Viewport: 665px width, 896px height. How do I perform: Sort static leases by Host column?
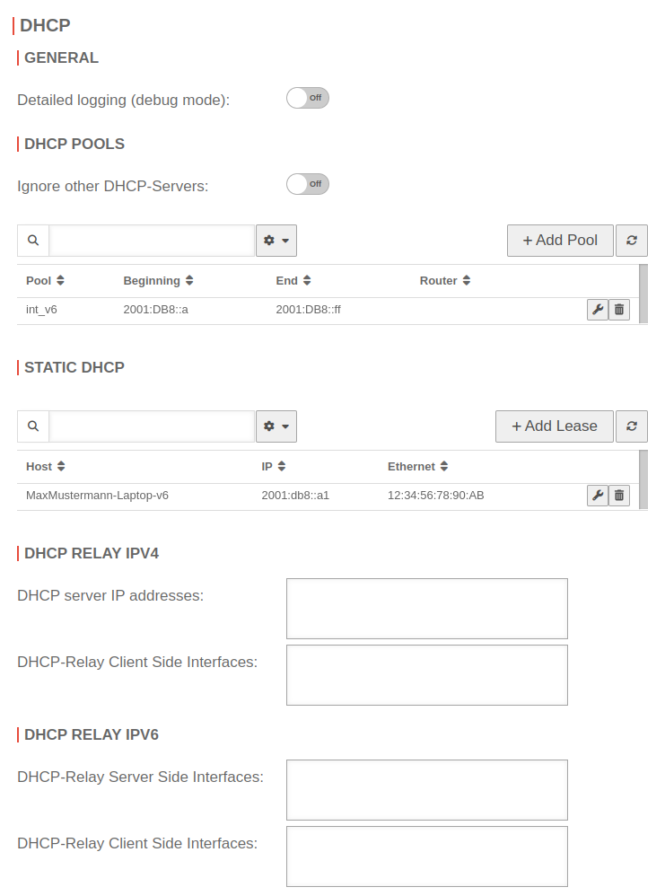(x=45, y=467)
